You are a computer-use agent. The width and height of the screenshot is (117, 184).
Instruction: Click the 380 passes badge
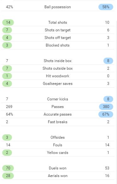click(x=106, y=107)
